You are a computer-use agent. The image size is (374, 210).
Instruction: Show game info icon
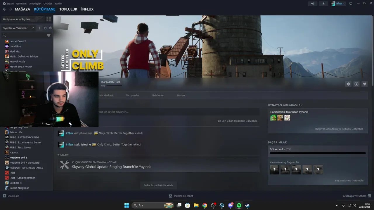pos(356,84)
